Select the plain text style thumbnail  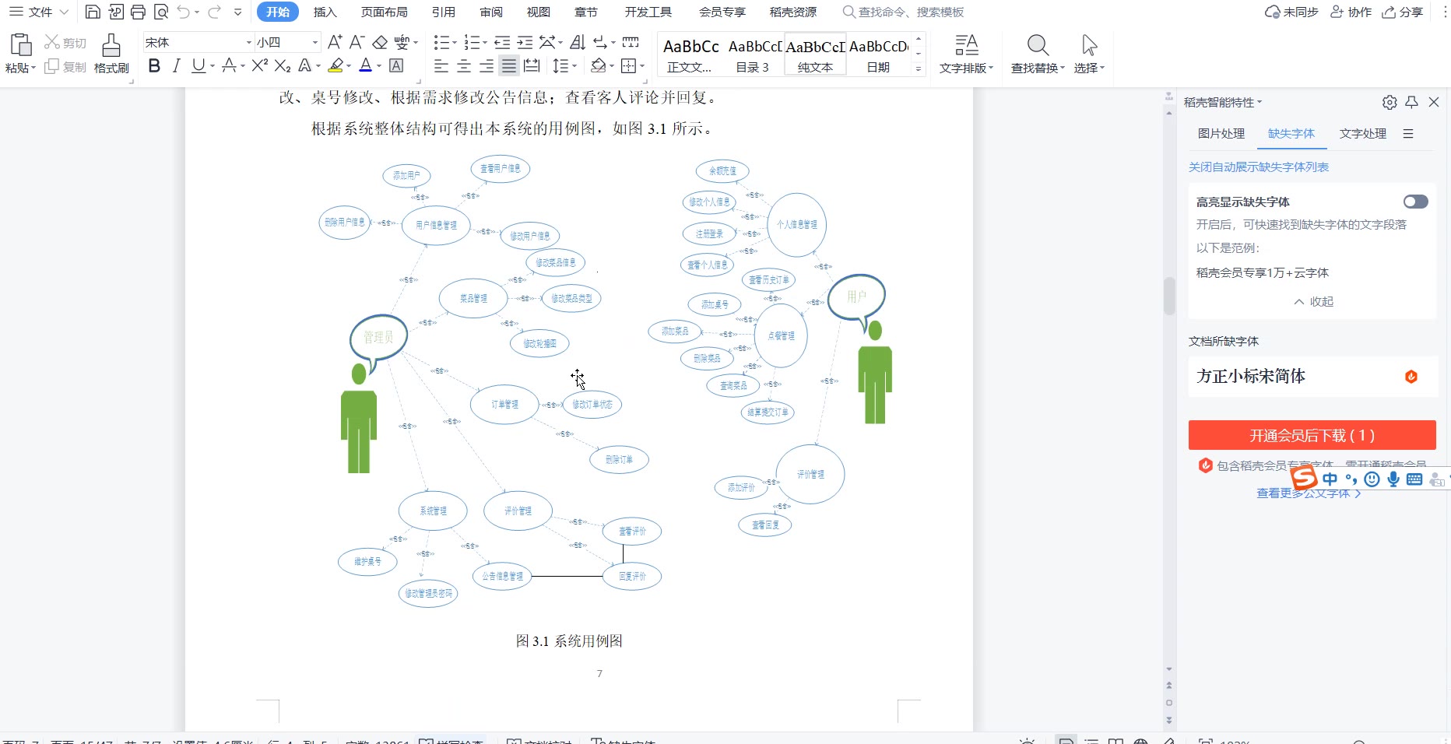pos(815,54)
